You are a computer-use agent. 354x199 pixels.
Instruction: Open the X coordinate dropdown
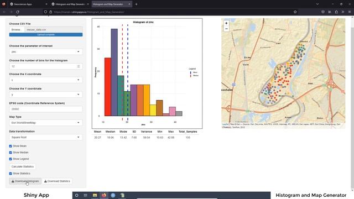[x=46, y=80]
